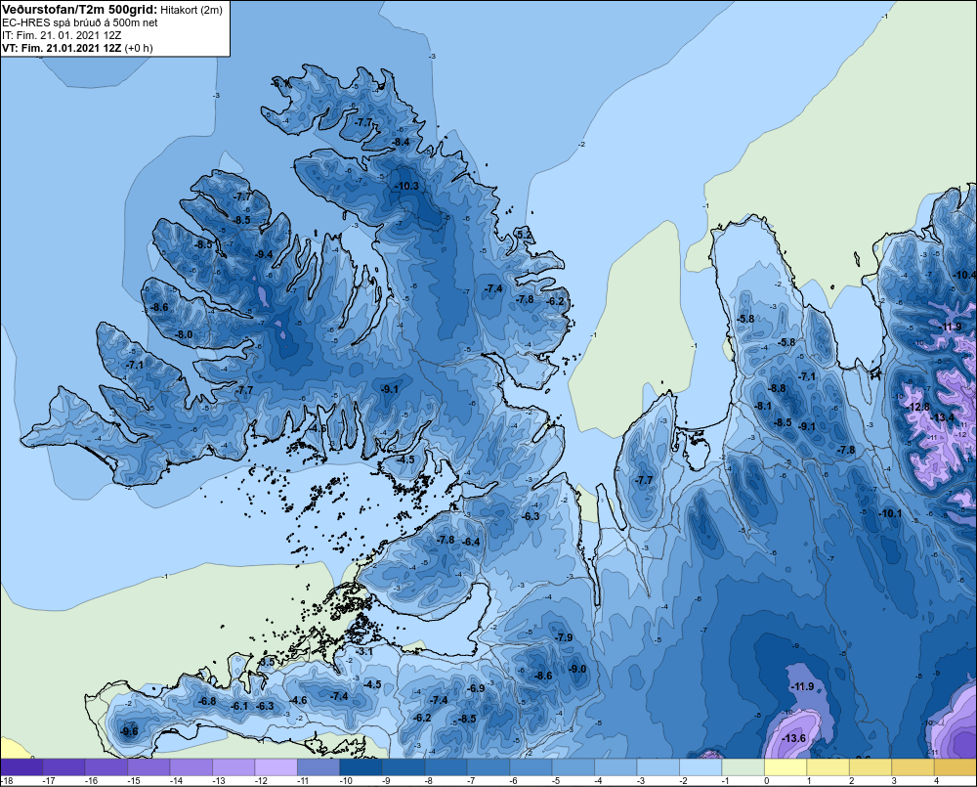The width and height of the screenshot is (977, 787).
Task: Click the map title 'Veðurstofan/T2m 500grid'
Action: (79, 10)
